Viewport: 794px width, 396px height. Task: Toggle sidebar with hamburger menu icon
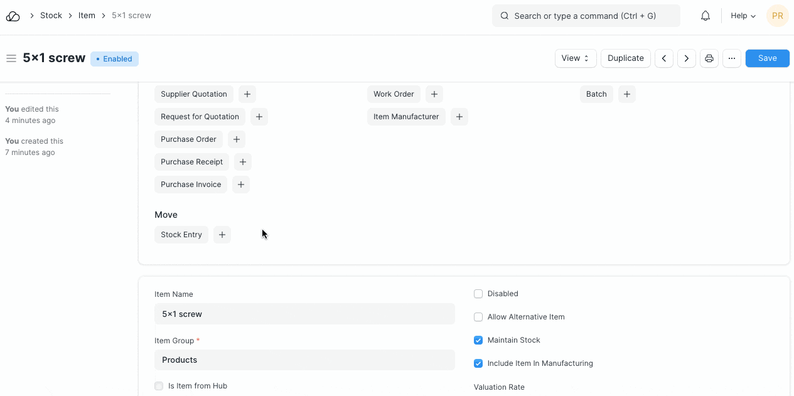click(11, 58)
